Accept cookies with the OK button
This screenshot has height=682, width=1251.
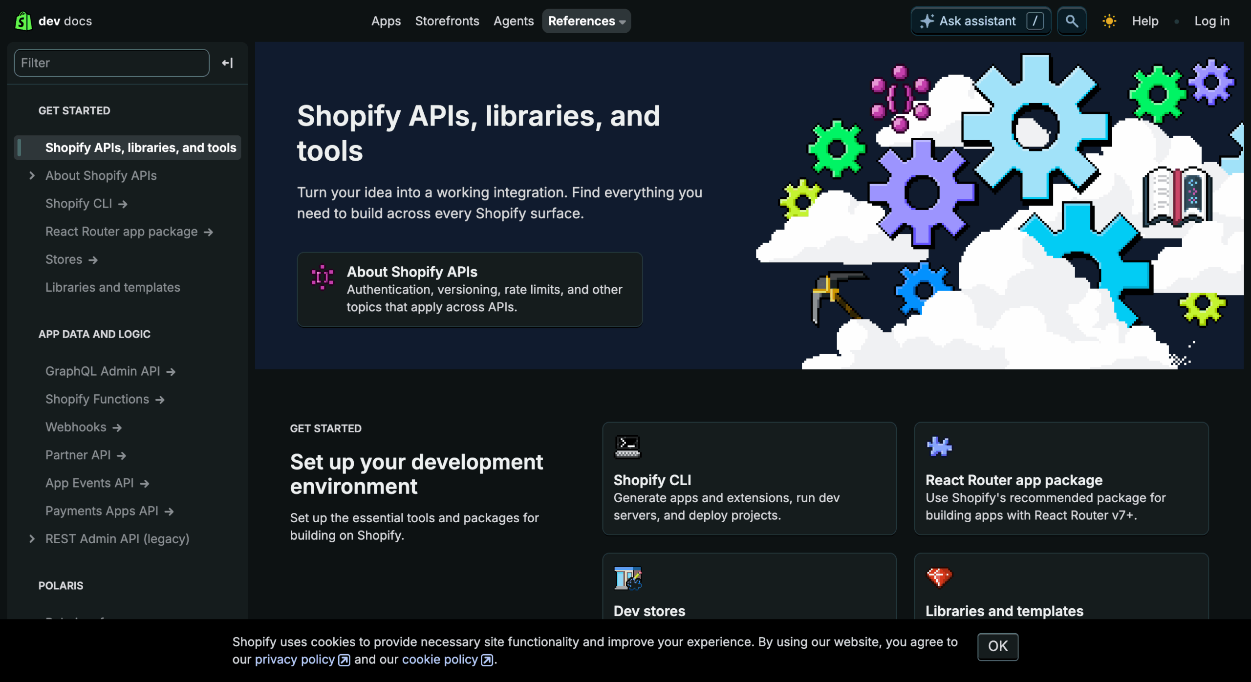click(x=998, y=646)
